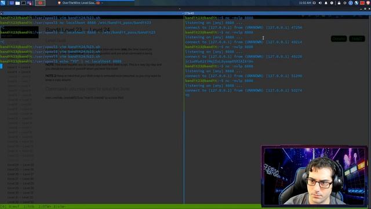Click the connect line ending in 49214
This screenshot has height=209, width=371.
pyautogui.click(x=243, y=42)
